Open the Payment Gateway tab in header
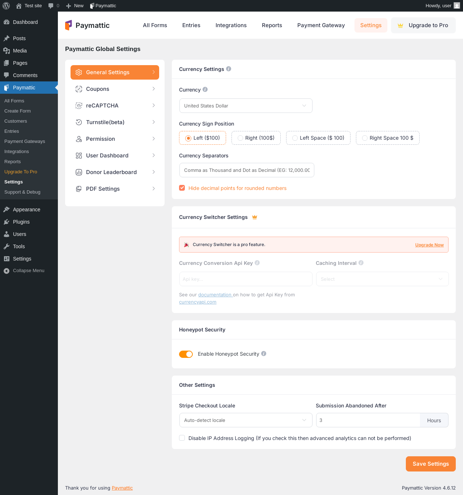 (321, 25)
